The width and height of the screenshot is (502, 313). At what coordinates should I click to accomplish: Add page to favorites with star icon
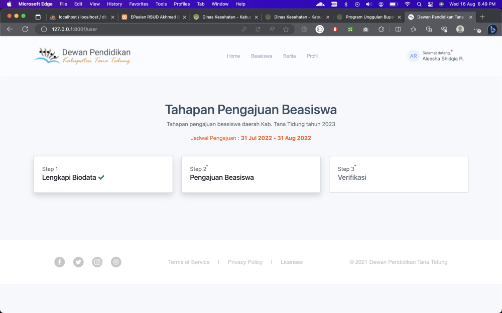tap(286, 29)
